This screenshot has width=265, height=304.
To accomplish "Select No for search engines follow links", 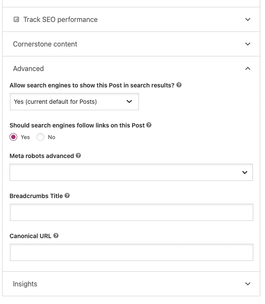I will coord(40,137).
